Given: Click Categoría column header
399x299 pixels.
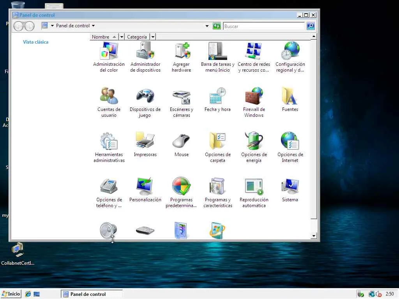Looking at the screenshot, I should pos(137,37).
